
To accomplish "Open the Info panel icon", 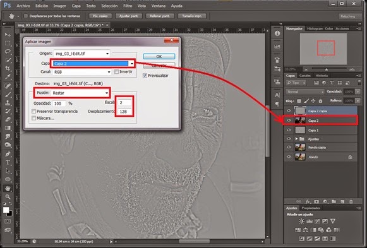I will point(277,33).
